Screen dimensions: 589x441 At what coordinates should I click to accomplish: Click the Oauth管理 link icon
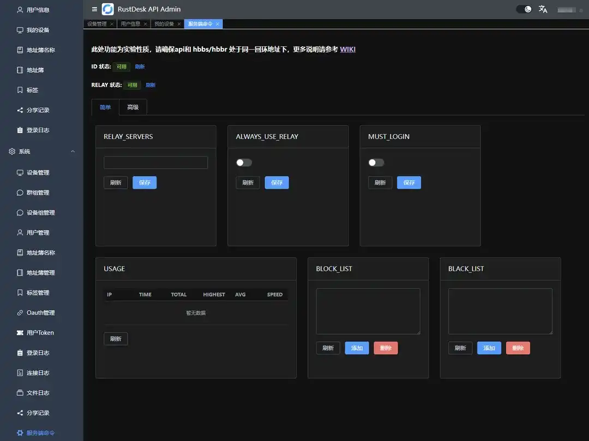[20, 313]
